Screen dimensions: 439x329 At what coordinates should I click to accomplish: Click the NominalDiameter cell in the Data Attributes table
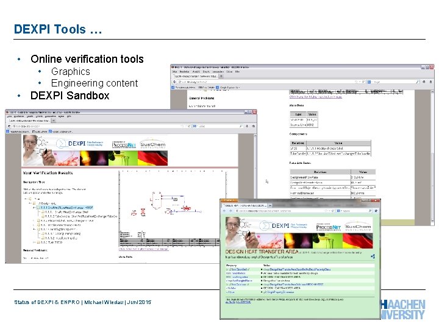coord(320,193)
